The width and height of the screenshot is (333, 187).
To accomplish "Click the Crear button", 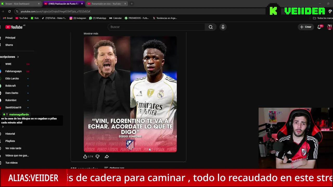I will (305, 27).
